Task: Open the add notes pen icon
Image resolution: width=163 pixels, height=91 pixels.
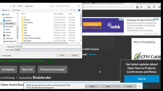Action: click(154, 7)
